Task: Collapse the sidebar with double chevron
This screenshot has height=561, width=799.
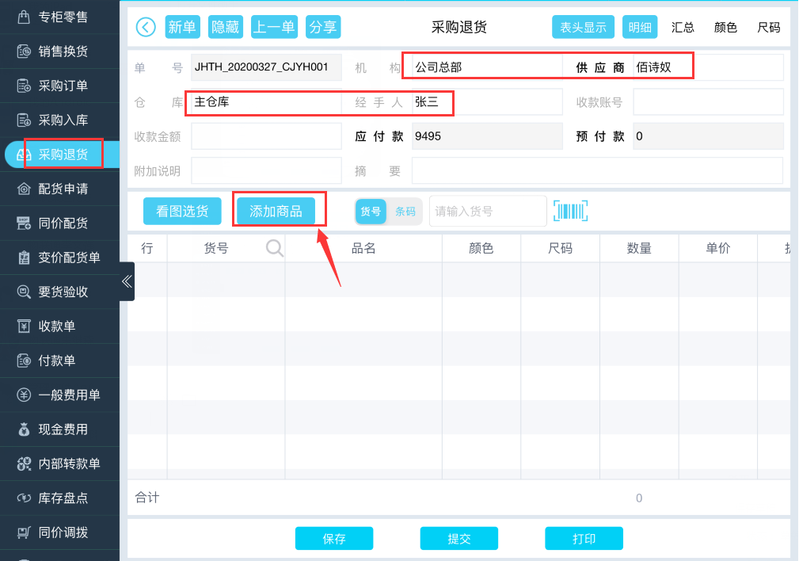Action: (x=127, y=281)
